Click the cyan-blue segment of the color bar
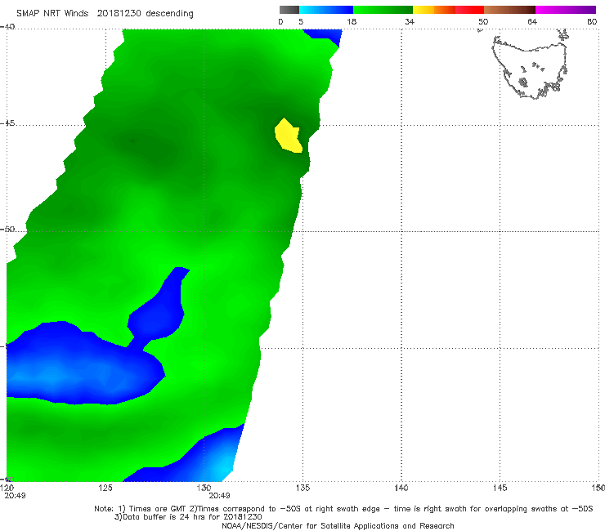The height and width of the screenshot is (531, 605). click(x=326, y=10)
